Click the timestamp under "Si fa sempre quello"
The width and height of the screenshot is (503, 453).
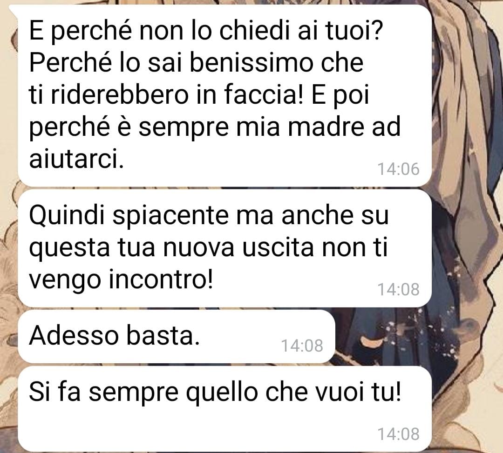tap(398, 434)
